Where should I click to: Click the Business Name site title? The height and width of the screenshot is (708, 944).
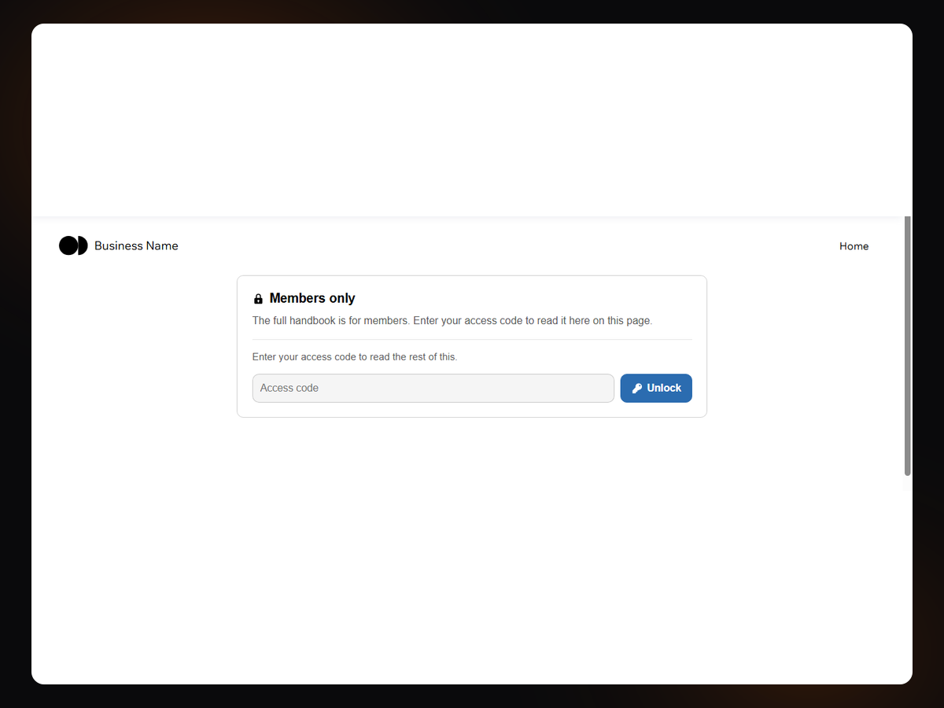(x=136, y=245)
